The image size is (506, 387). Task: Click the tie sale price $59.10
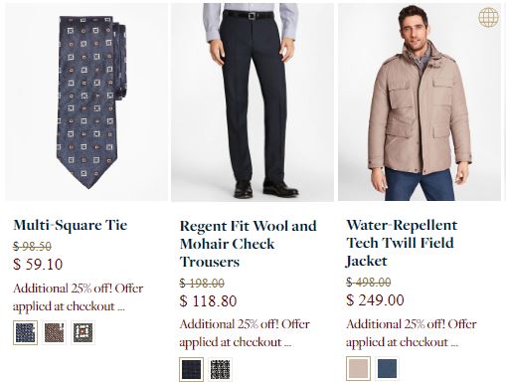(38, 265)
